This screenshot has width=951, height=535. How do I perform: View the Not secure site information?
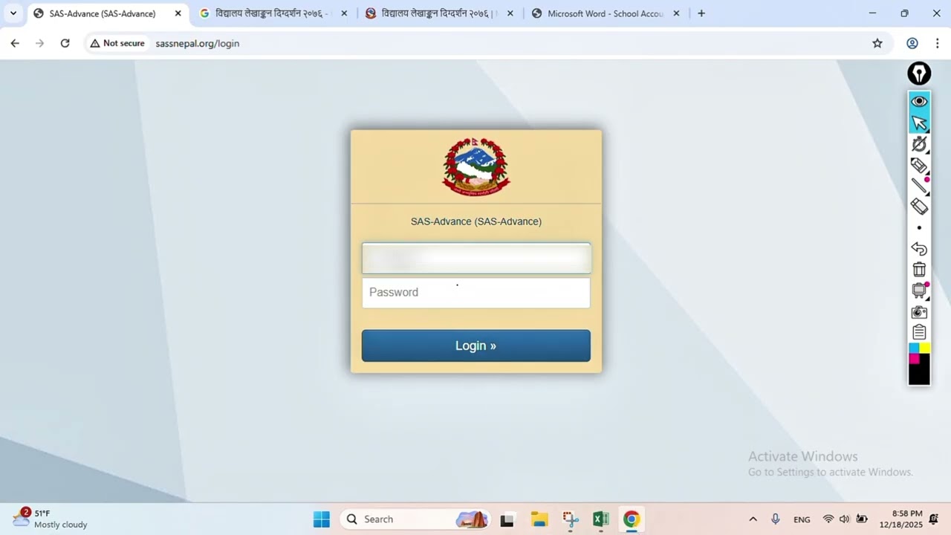117,43
